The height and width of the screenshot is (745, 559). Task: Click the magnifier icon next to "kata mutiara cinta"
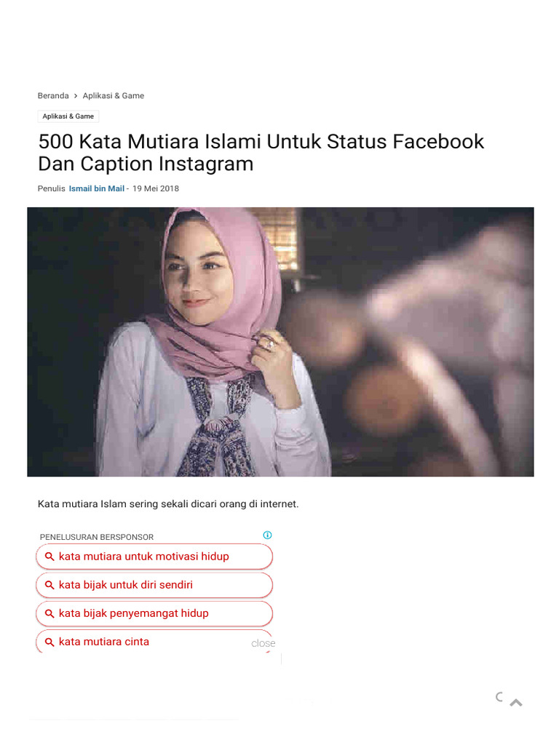[x=49, y=642]
